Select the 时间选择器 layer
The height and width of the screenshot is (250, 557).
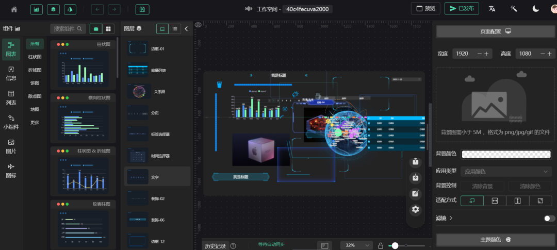(157, 156)
